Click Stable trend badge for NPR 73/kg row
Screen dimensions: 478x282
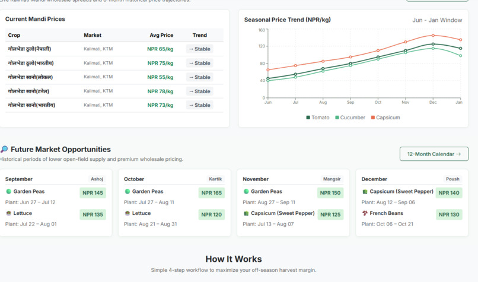[200, 105]
